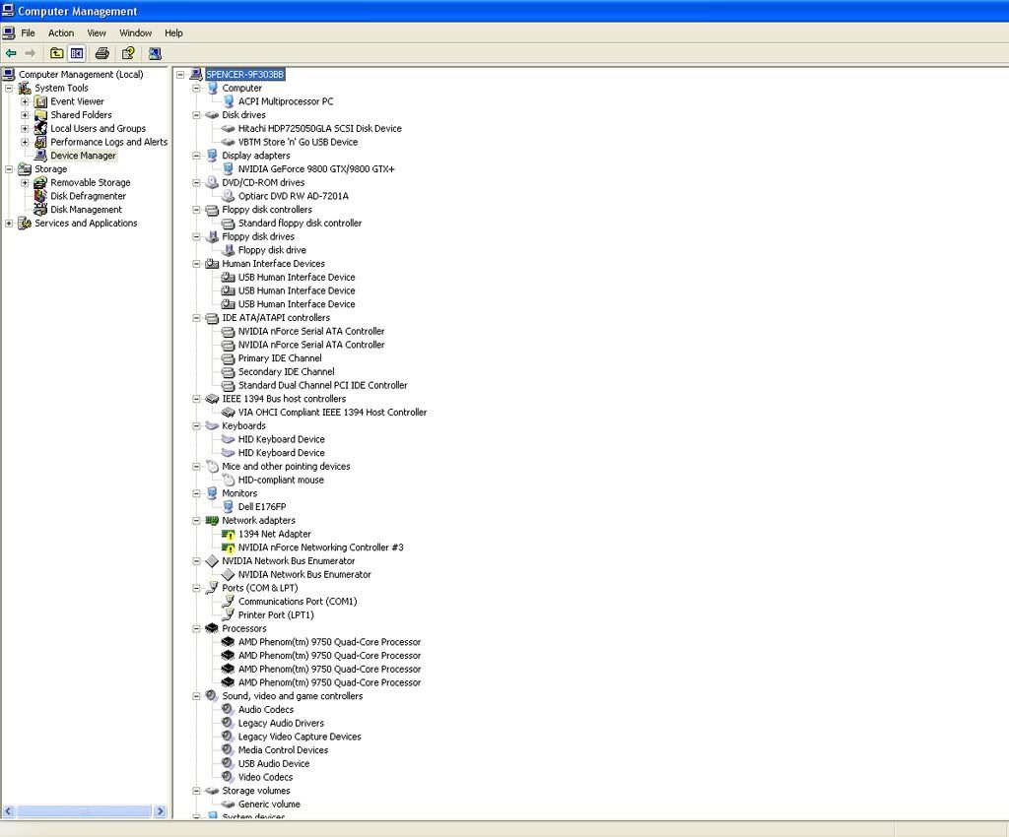1009x837 pixels.
Task: Click the Dell E176FP monitor icon
Action: pos(228,507)
